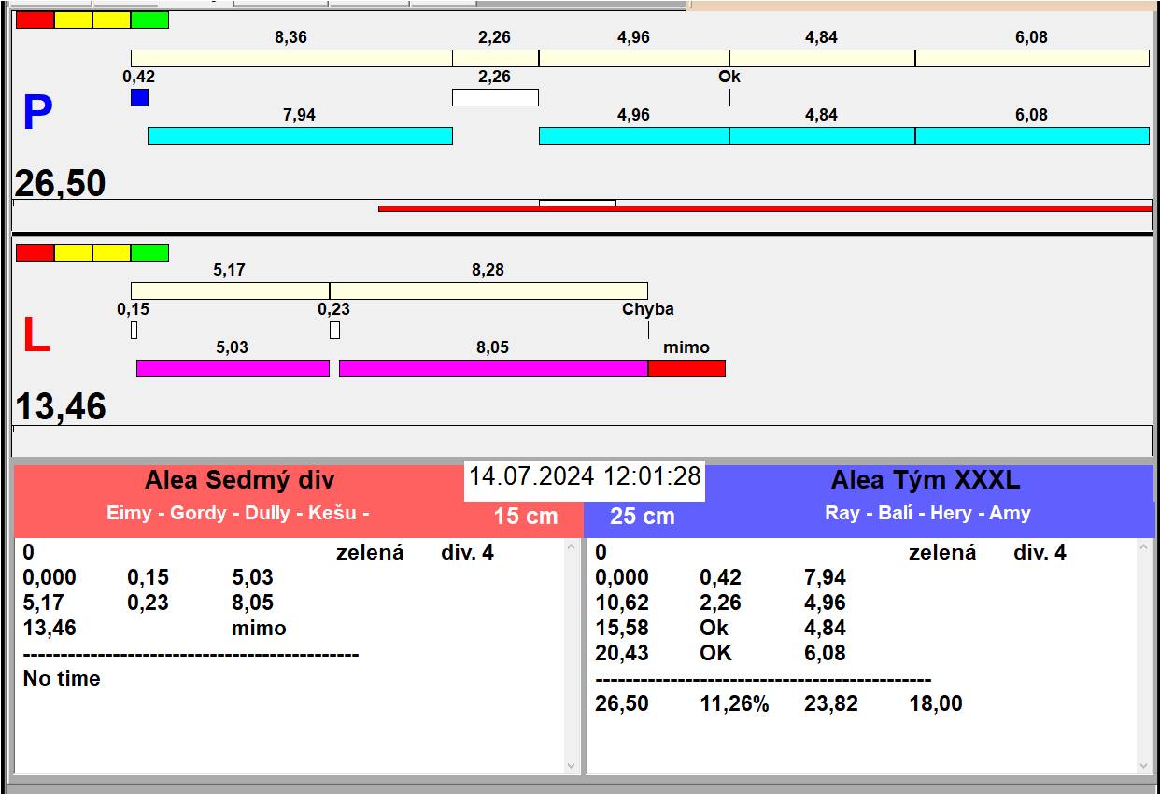
Task: Select the white 2,26 changeover box
Action: (495, 97)
